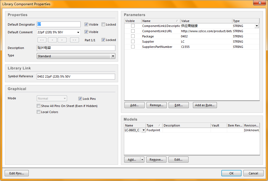Select the [Unknown] revision cell

pos(251,130)
